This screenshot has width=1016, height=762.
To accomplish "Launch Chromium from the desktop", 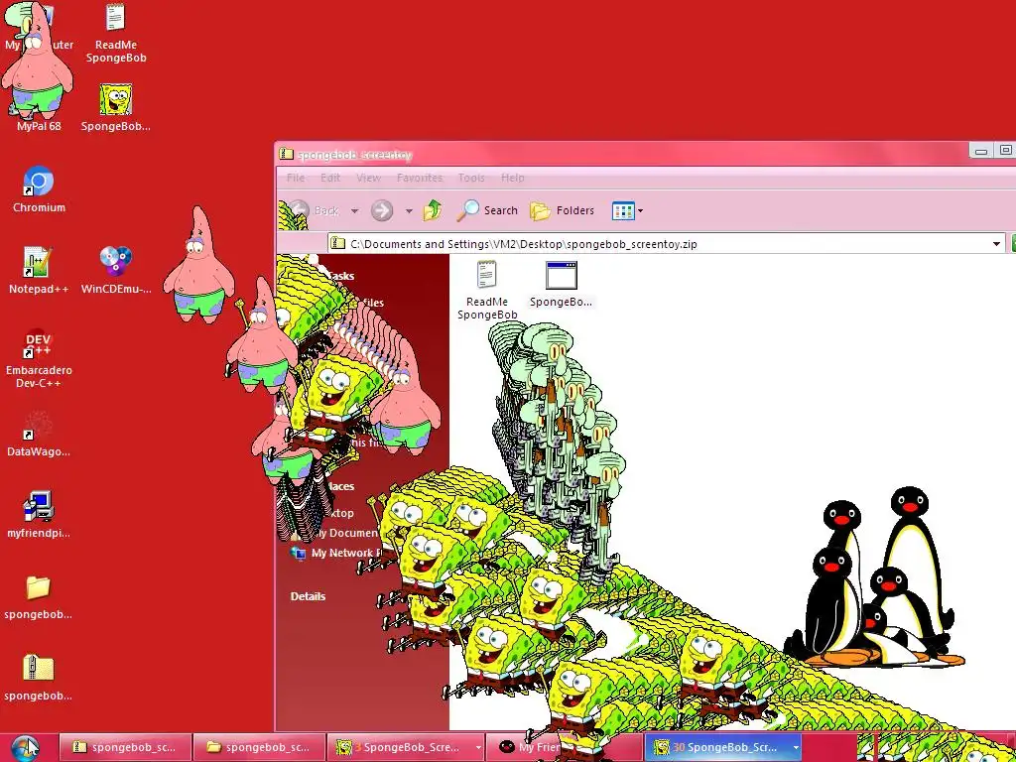I will 39,190.
